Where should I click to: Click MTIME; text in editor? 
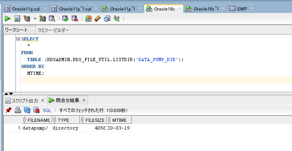click(x=35, y=73)
